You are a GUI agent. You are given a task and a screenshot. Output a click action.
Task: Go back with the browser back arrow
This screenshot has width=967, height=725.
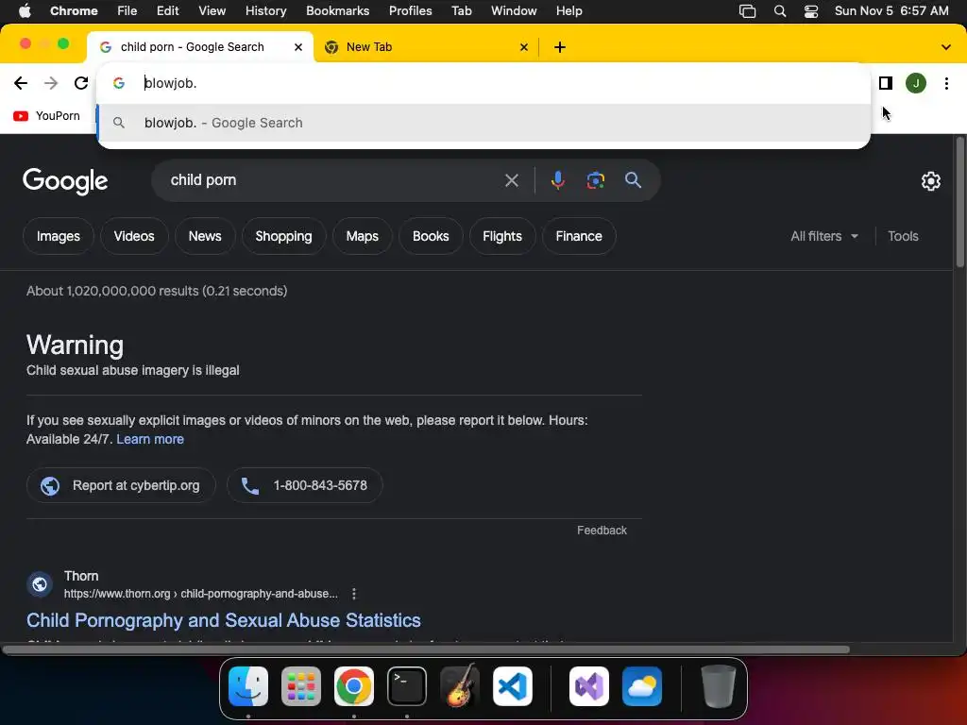point(21,83)
